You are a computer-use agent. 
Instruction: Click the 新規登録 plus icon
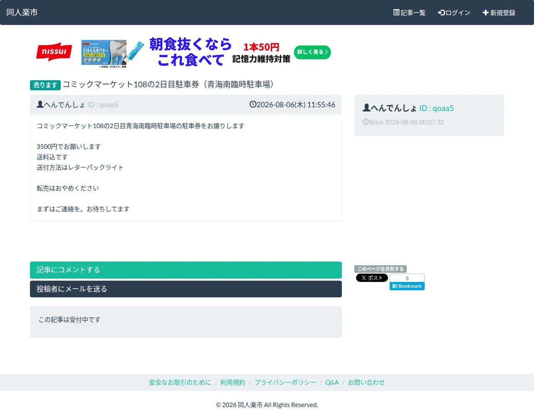[485, 12]
